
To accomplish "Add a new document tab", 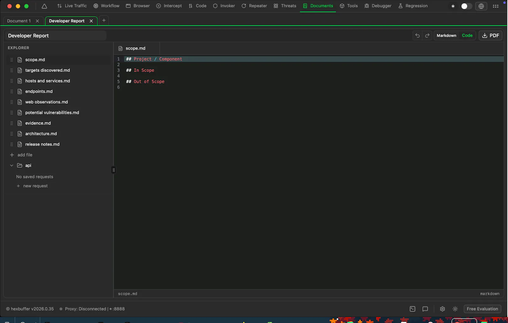I will 104,20.
